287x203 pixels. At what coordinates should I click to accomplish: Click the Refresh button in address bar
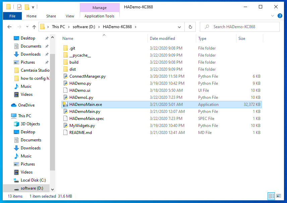(x=190, y=27)
